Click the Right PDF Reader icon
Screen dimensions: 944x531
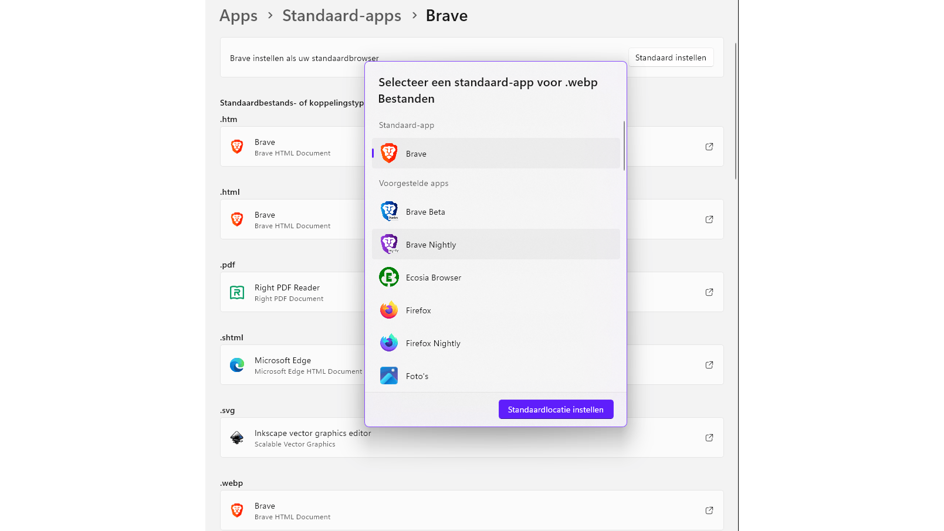coord(237,292)
